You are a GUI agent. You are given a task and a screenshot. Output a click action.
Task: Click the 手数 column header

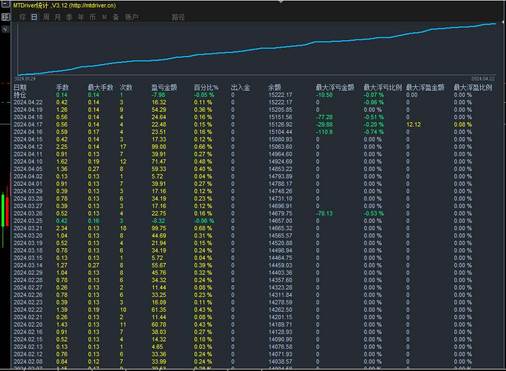[x=62, y=88]
